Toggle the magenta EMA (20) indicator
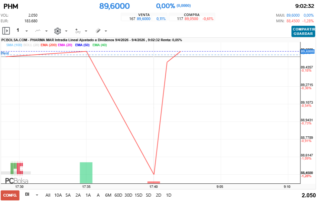Image resolution: width=320 pixels, height=202 pixels. pos(65,45)
